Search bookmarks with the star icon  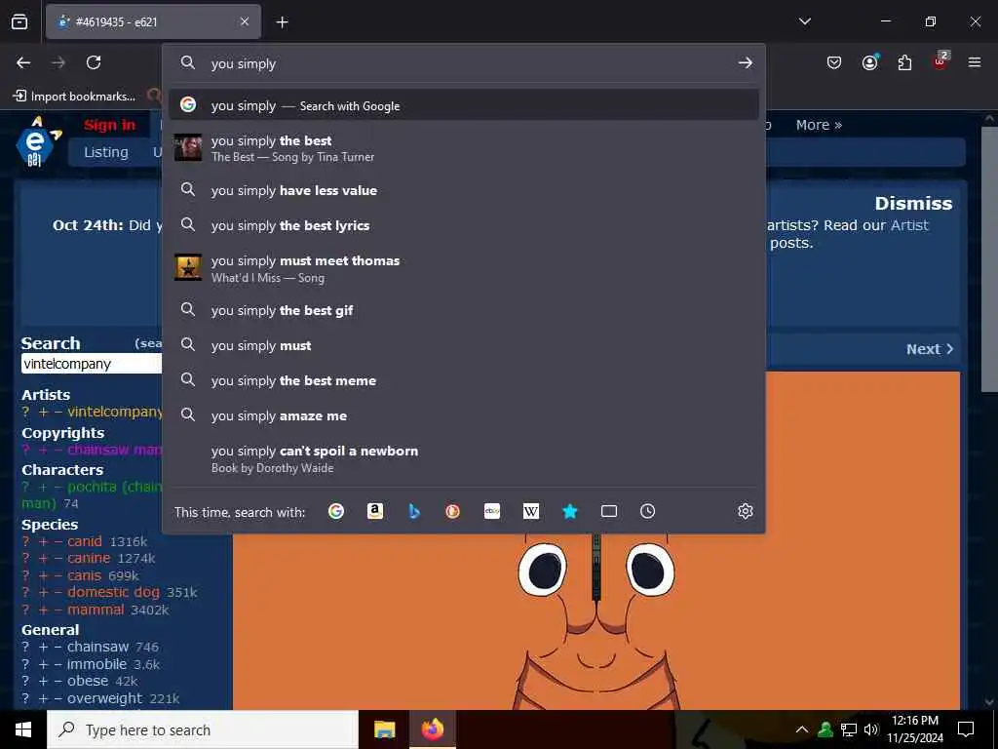[569, 511]
